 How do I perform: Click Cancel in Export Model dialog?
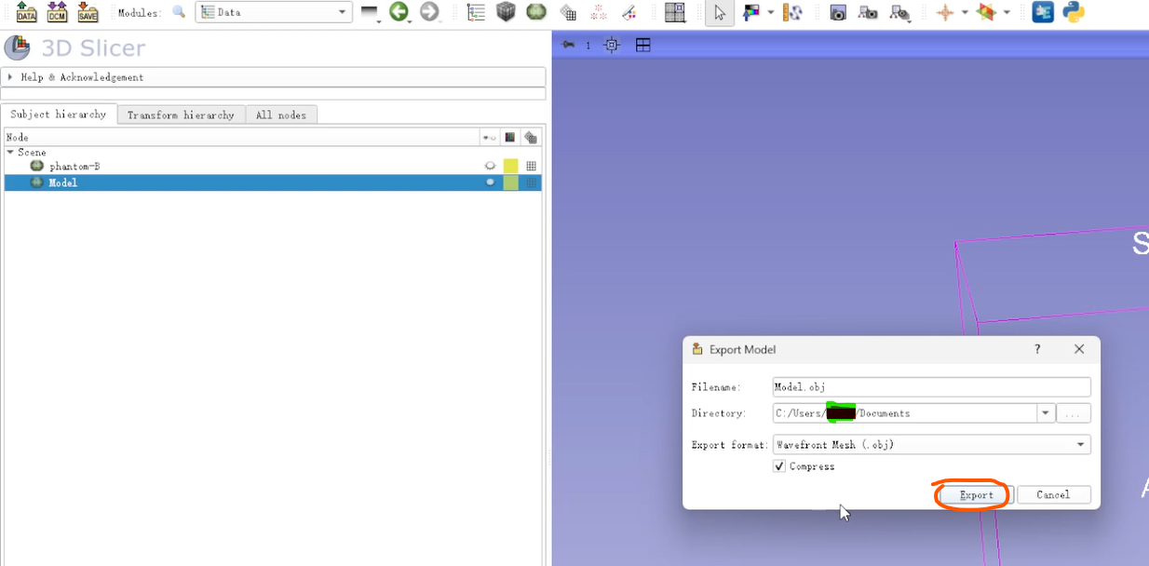tap(1053, 495)
